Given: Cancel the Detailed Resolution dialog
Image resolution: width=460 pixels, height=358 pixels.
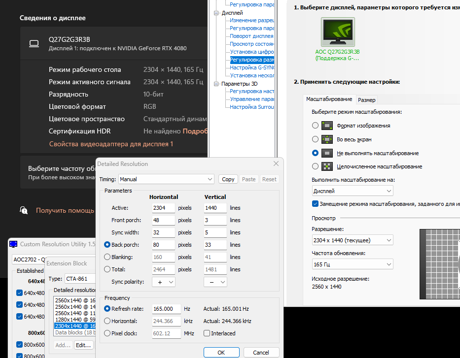Looking at the screenshot, I should point(261,353).
